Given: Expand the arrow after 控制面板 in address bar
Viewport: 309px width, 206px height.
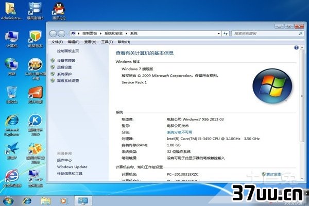Looking at the screenshot, I should (100, 33).
